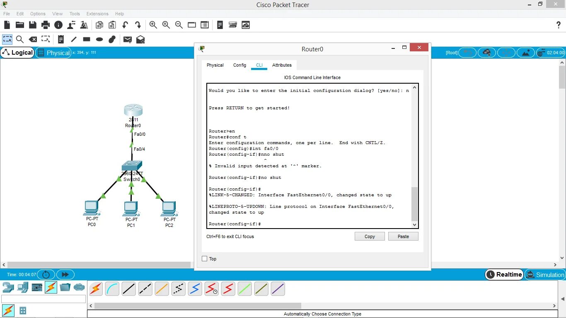Viewport: 566px width, 318px height.
Task: Switch to Logical workspace view
Action: tap(17, 53)
